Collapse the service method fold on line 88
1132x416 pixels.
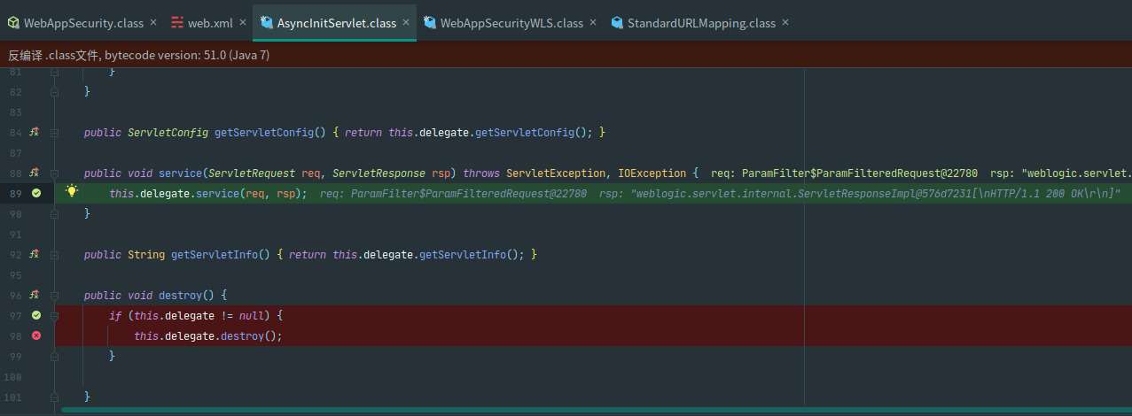(55, 173)
